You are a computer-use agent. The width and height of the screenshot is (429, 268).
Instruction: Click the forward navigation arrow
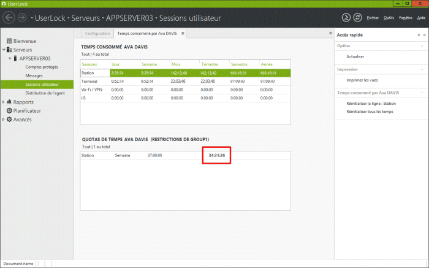22,18
